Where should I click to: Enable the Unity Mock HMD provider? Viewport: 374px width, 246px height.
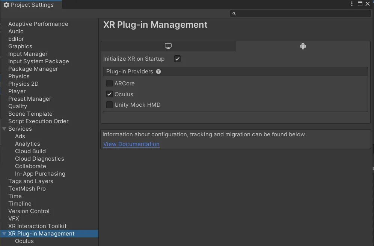click(x=110, y=105)
